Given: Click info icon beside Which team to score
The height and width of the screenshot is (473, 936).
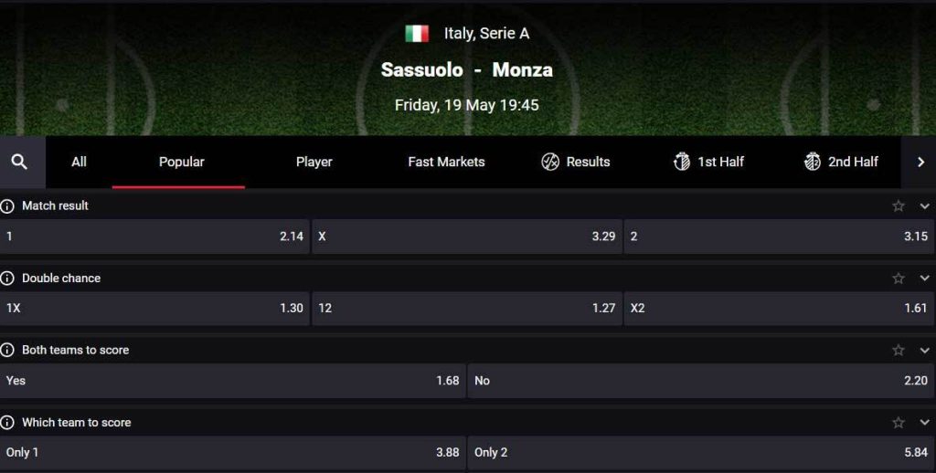Looking at the screenshot, I should click(x=7, y=423).
